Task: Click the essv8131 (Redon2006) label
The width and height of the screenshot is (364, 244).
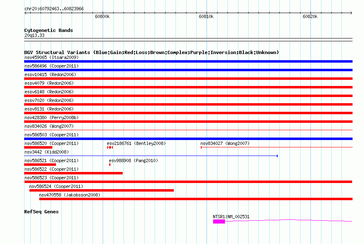Action: 49,109
